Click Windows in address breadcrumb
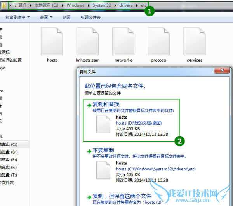 pyautogui.click(x=75, y=5)
